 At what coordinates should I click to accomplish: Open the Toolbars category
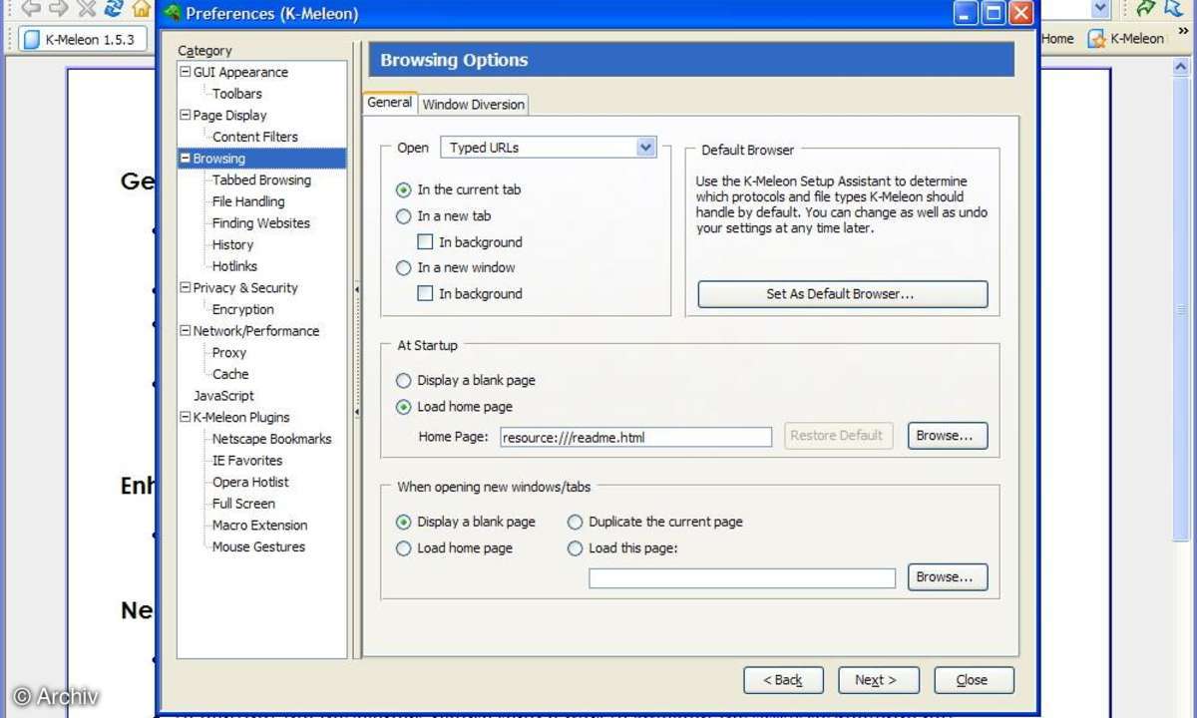[x=237, y=94]
